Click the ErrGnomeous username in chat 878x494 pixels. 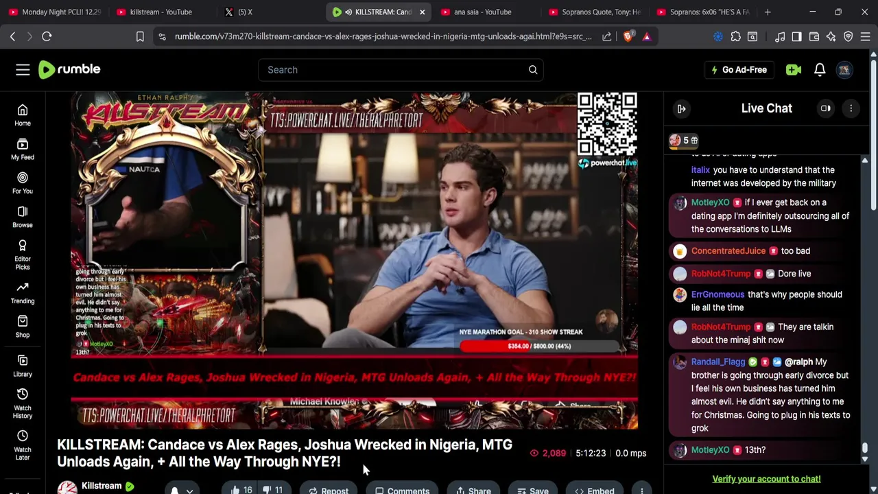717,294
